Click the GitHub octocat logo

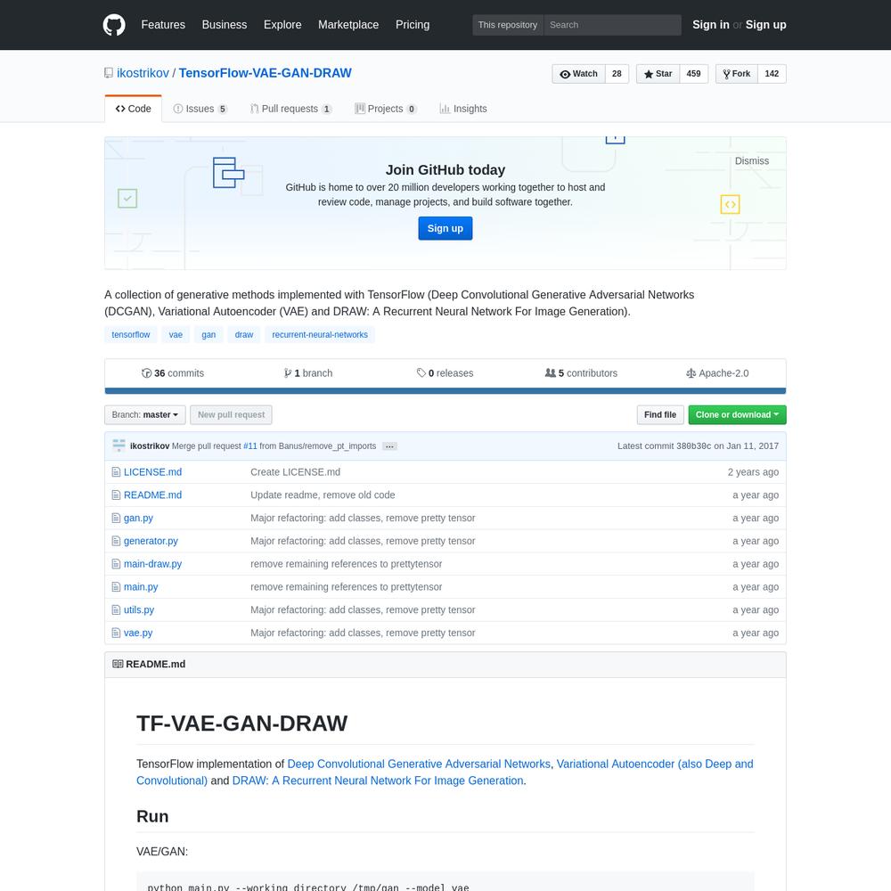[x=114, y=25]
